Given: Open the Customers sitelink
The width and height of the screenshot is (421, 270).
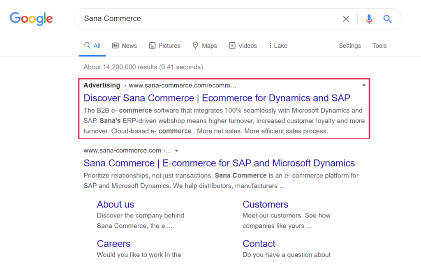Looking at the screenshot, I should click(265, 204).
